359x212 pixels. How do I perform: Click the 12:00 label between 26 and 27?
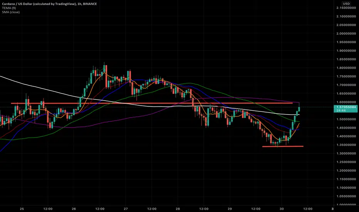pyautogui.click(x=100, y=209)
